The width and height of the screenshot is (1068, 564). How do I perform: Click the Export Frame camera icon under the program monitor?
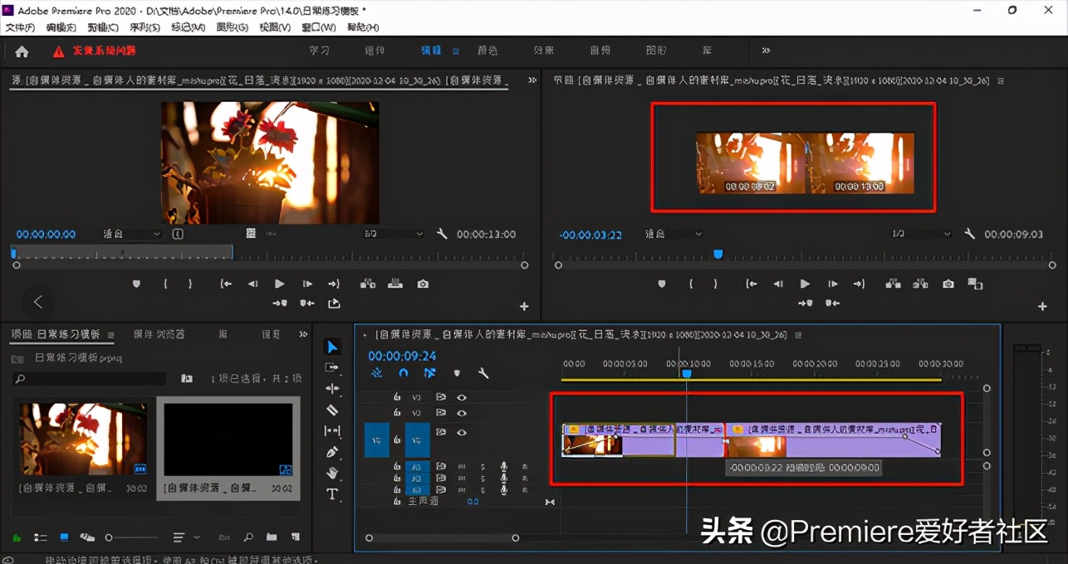click(947, 283)
